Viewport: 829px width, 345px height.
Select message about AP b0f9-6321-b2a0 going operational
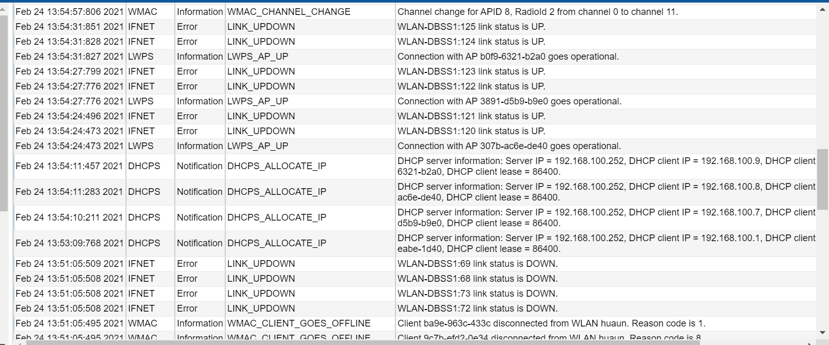[x=508, y=57]
